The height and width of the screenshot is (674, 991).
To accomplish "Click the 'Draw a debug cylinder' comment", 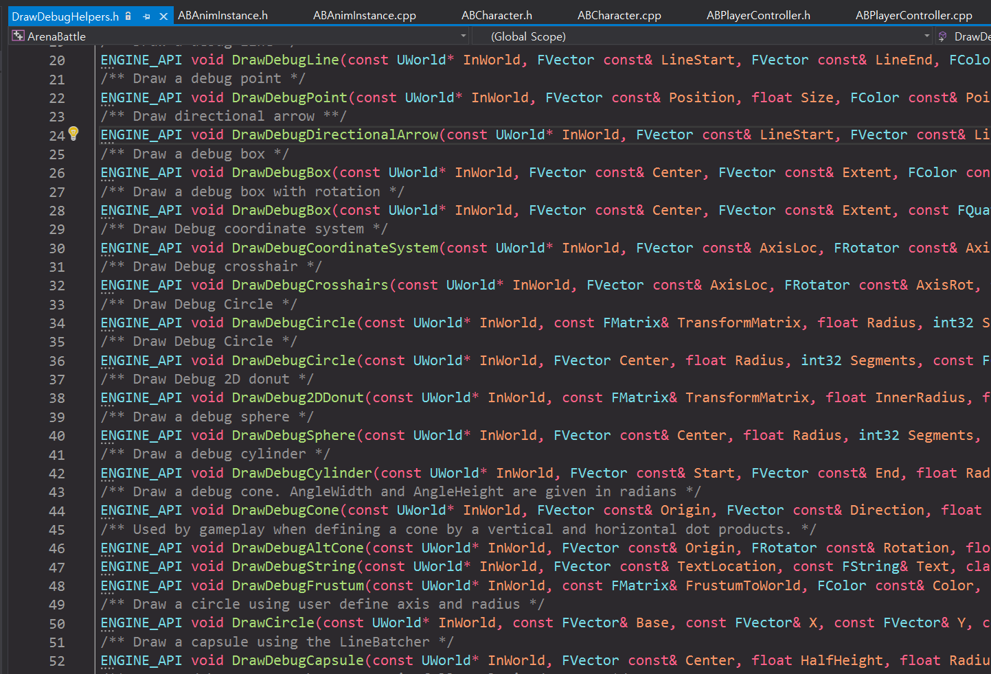I will pos(215,454).
